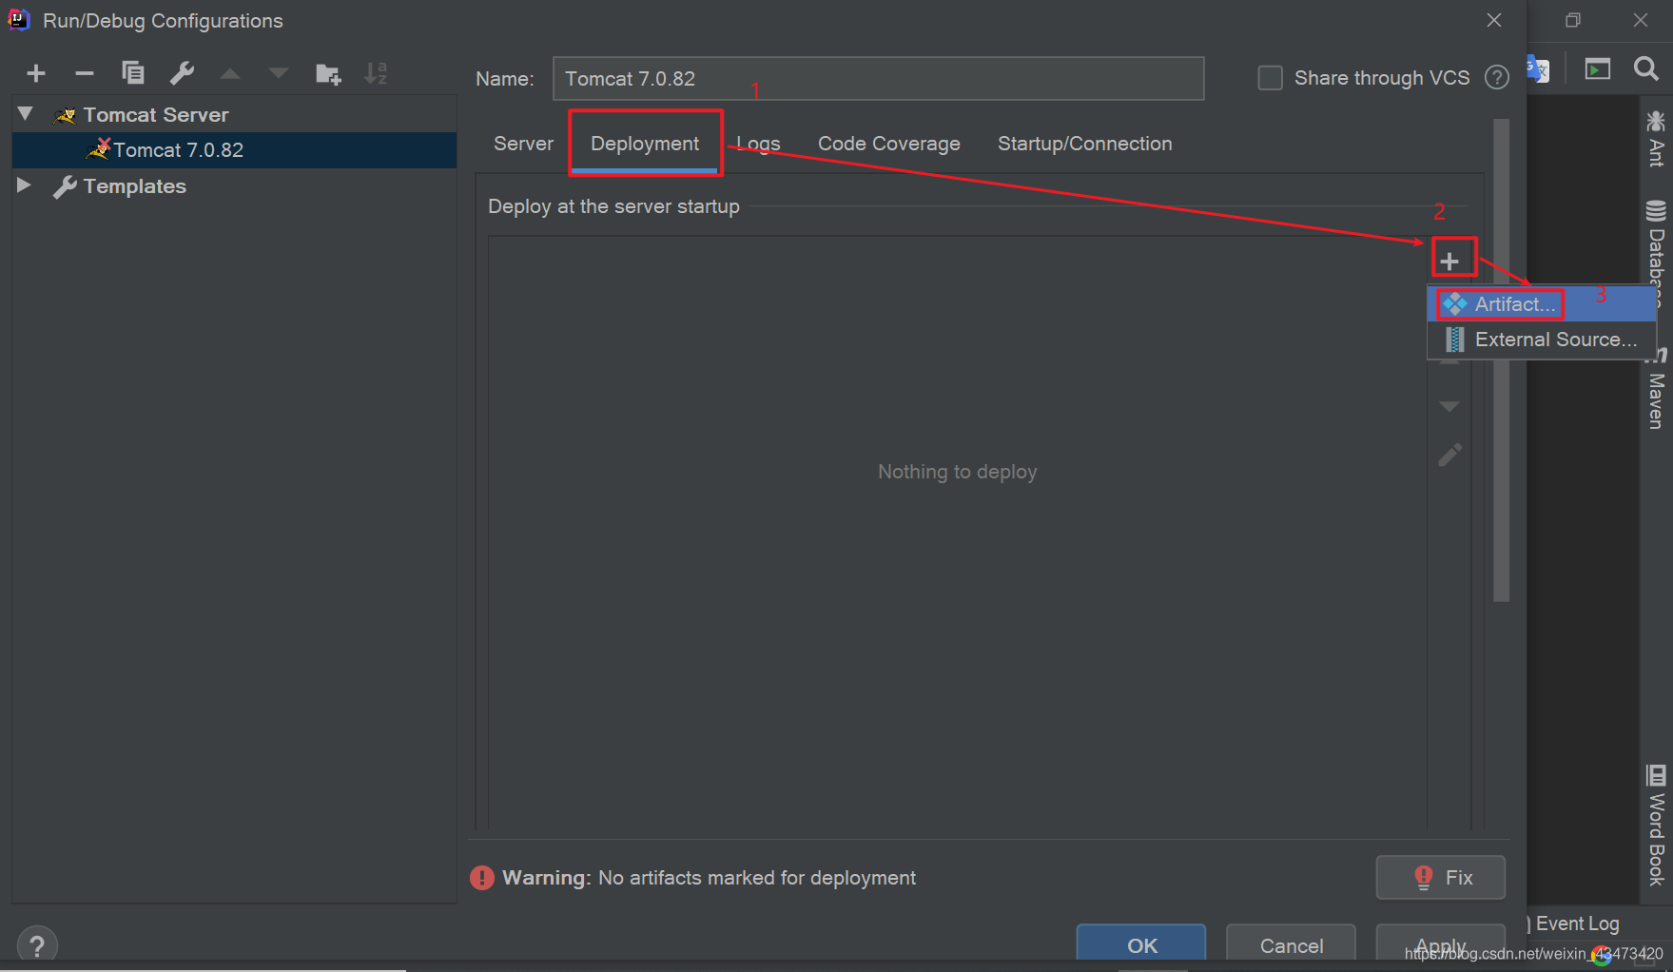This screenshot has width=1673, height=972.
Task: Click the move-down arrow in deployment list toolbar
Action: pos(1449,407)
